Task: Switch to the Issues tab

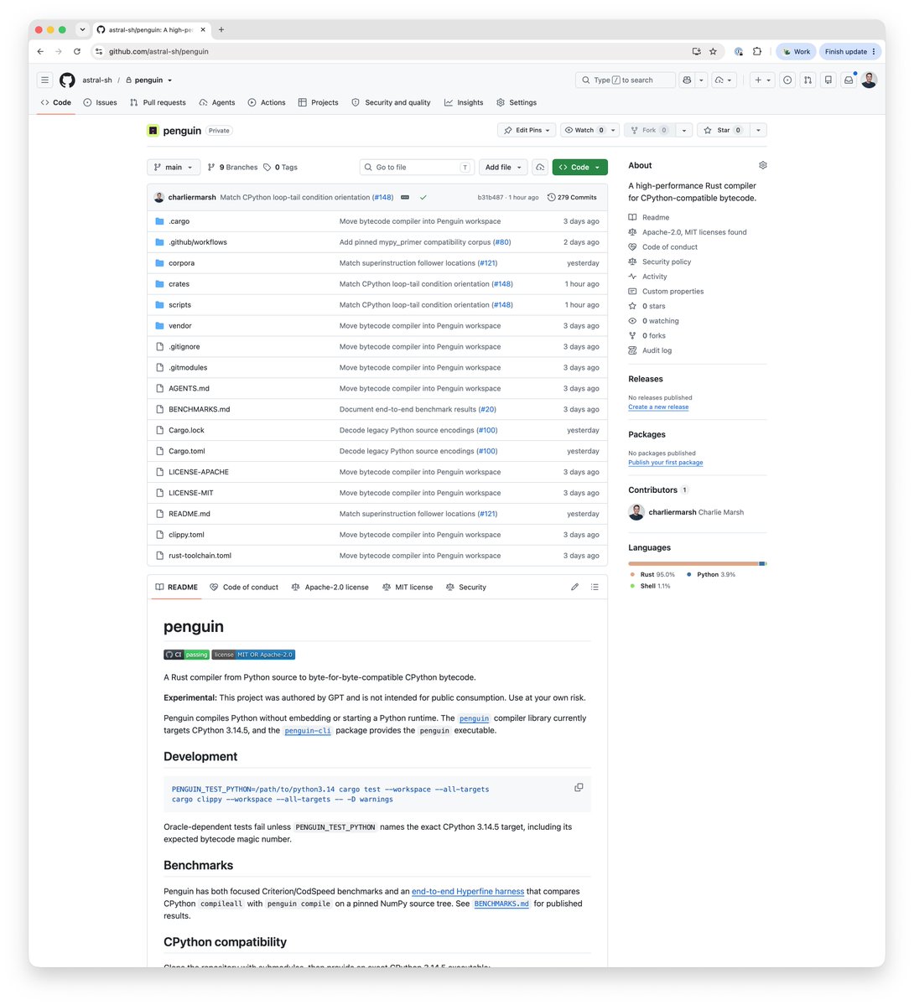Action: [x=100, y=102]
